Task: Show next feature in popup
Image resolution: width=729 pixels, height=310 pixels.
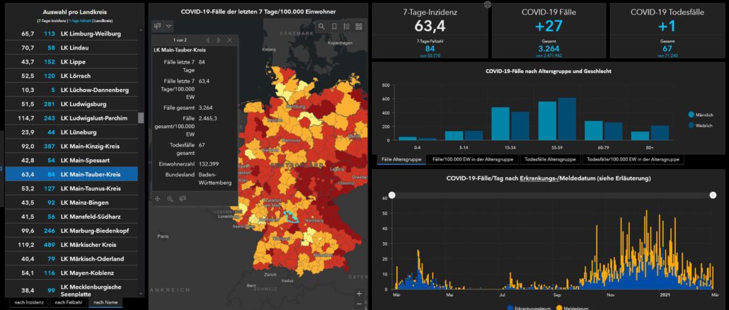Action: tap(219, 40)
